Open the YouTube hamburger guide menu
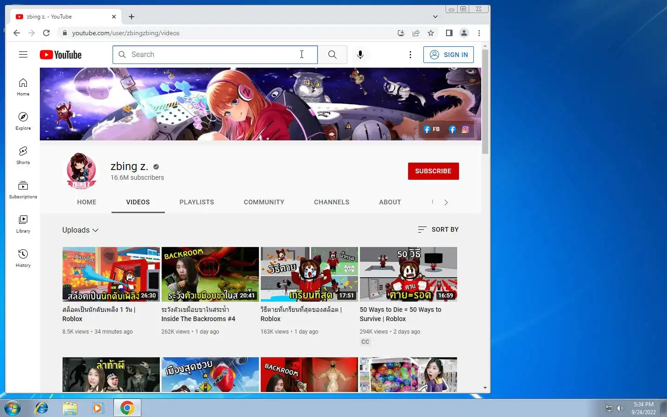 (23, 55)
